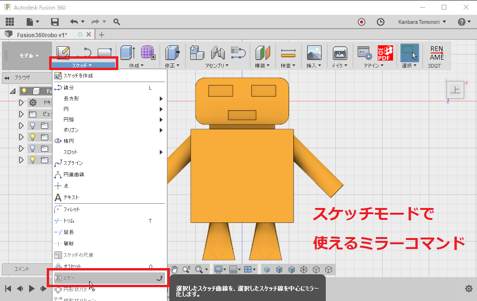The width and height of the screenshot is (477, 301).
Task: Click the Insert image icon
Action: coord(314,52)
